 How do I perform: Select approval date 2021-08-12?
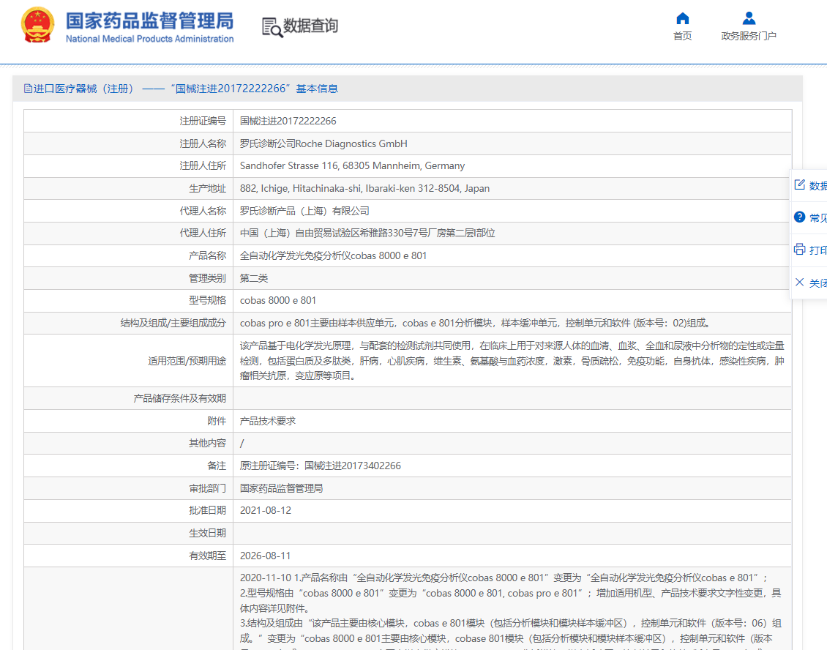[265, 511]
